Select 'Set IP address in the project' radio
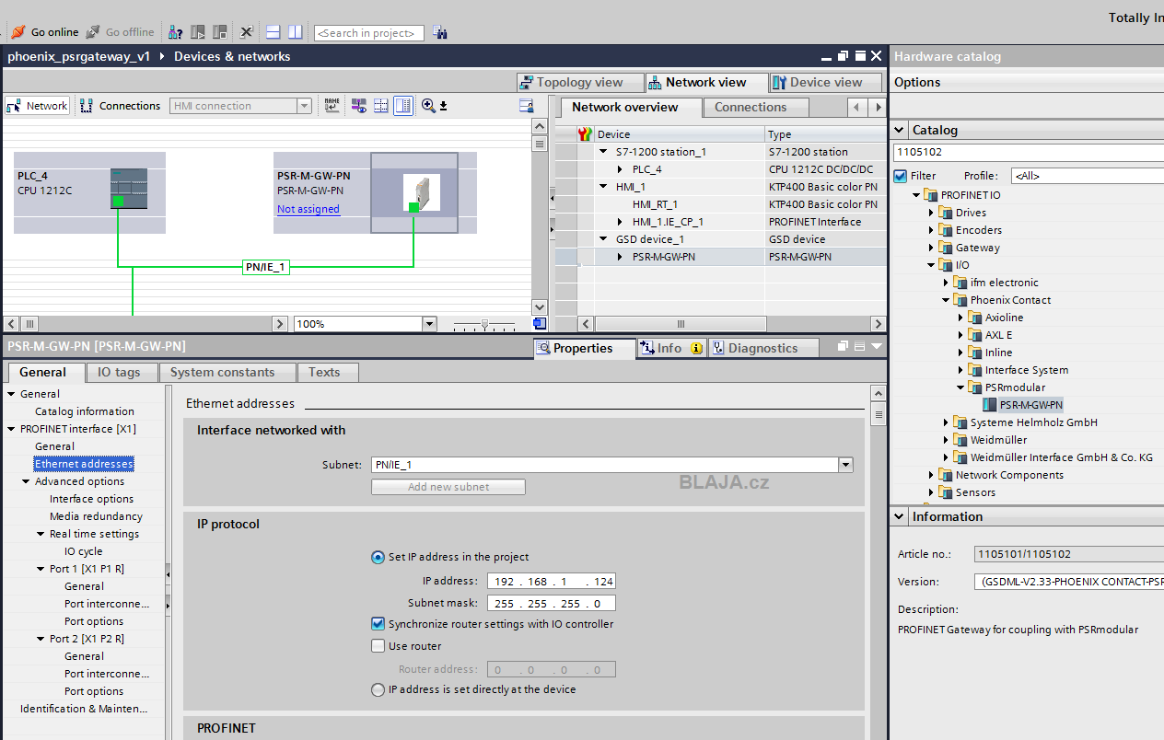The image size is (1164, 740). click(378, 557)
